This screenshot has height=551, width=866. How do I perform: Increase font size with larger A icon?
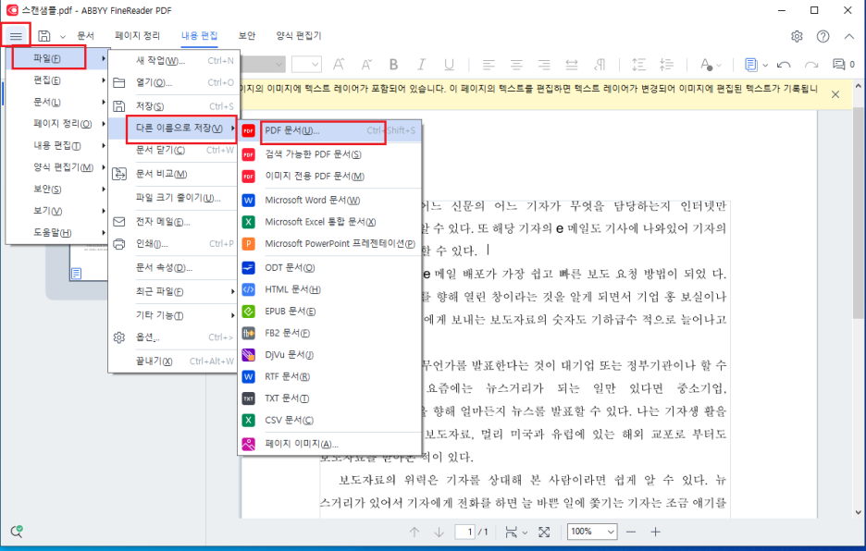[339, 65]
